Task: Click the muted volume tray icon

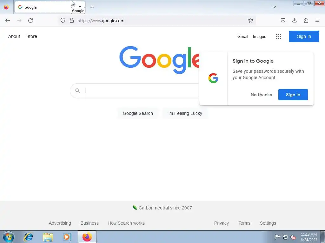Action: pos(293,237)
